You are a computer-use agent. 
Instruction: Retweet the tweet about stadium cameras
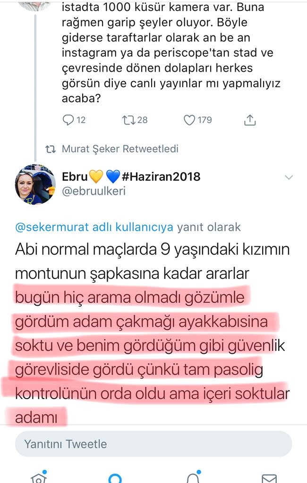pos(128,120)
